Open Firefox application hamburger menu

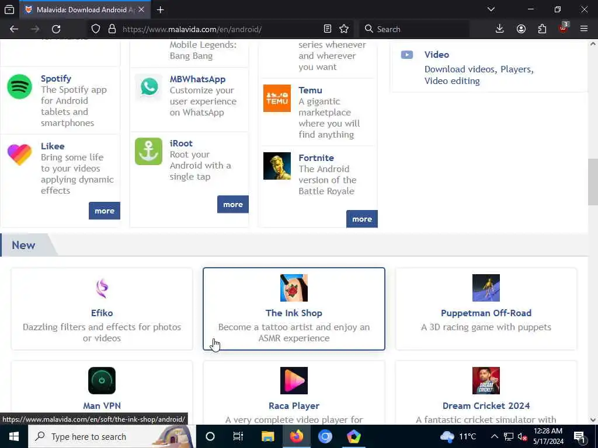pos(584,29)
